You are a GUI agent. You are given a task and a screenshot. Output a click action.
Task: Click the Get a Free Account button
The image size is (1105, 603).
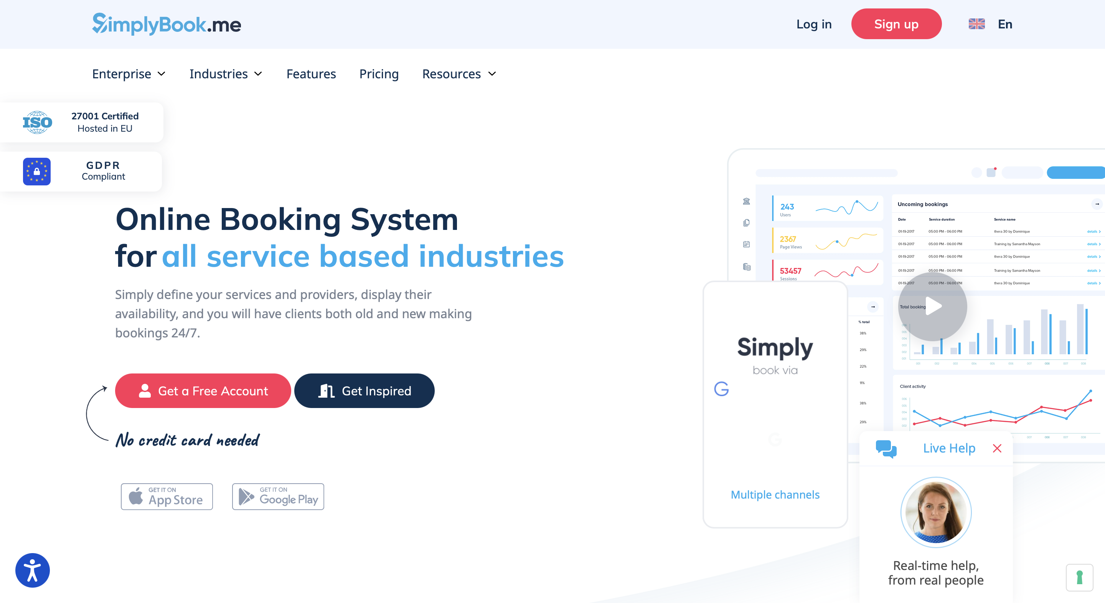(203, 391)
